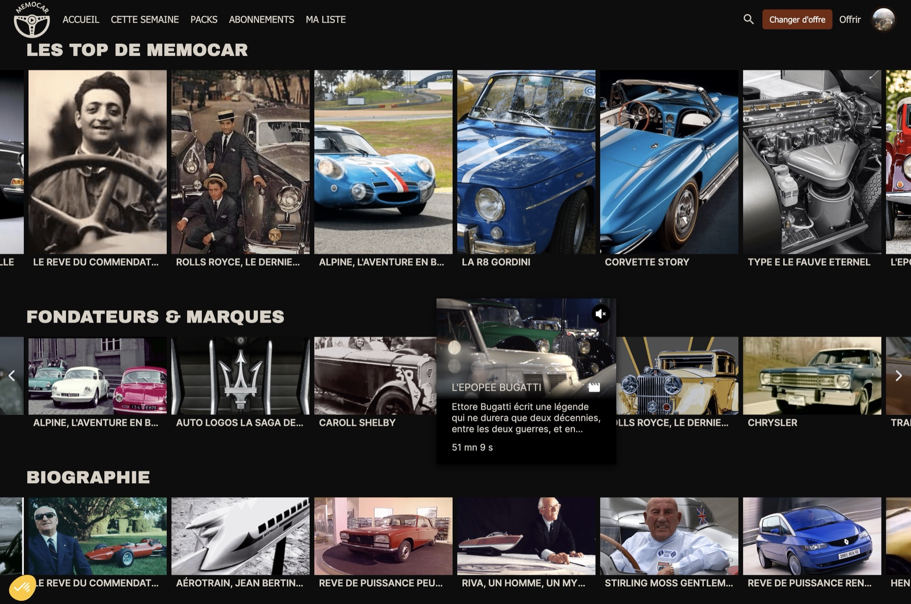Click 'STIRLING MOSS GENTLEM...' title
The image size is (911, 604).
point(669,583)
